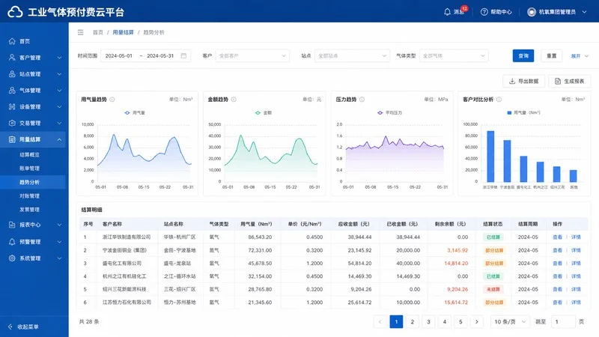The image size is (599, 337).
Task: Click 用量结算 in the breadcrumb
Action: 123,32
